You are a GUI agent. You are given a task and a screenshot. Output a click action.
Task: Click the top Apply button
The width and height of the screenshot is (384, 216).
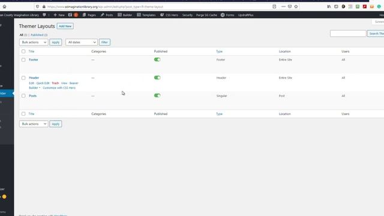(x=56, y=42)
